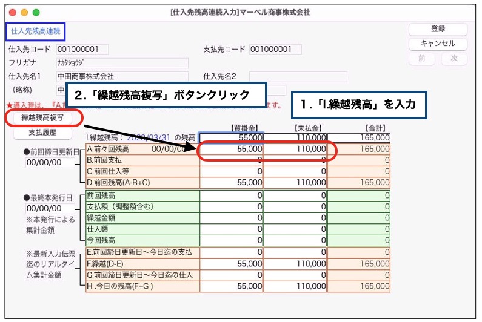Click the 支払先コード input field

pos(275,50)
